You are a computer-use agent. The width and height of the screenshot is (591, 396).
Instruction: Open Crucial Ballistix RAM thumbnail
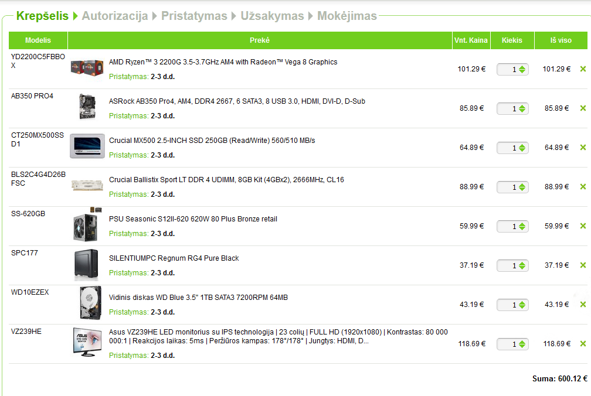click(x=87, y=185)
